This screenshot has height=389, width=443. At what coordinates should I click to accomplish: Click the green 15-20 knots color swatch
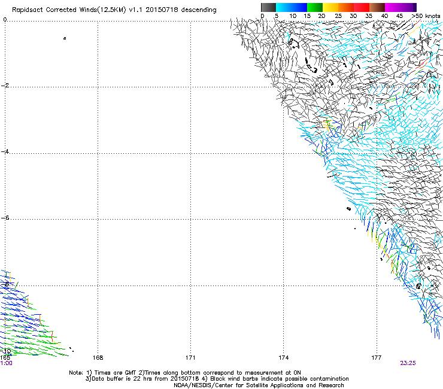tap(315, 7)
